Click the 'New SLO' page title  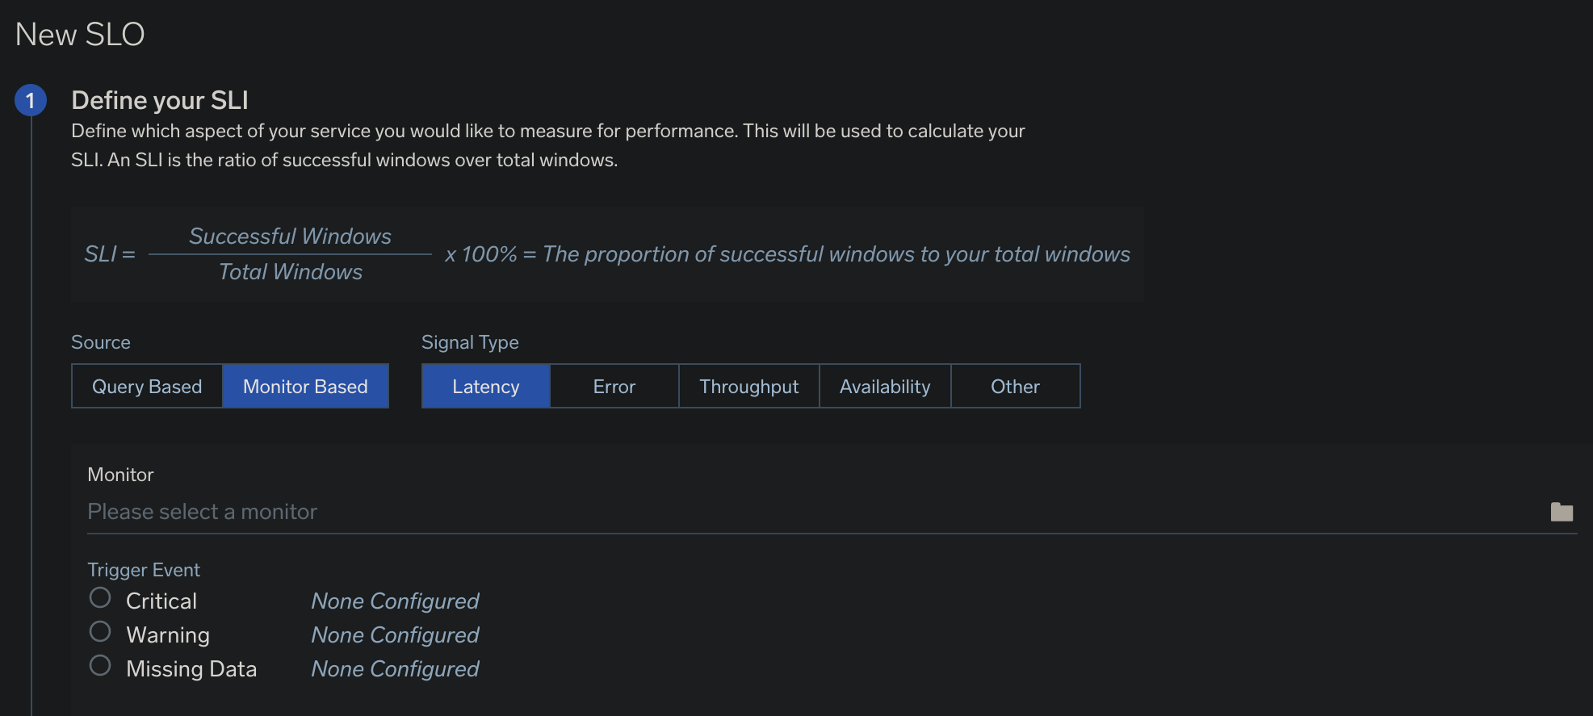tap(80, 35)
